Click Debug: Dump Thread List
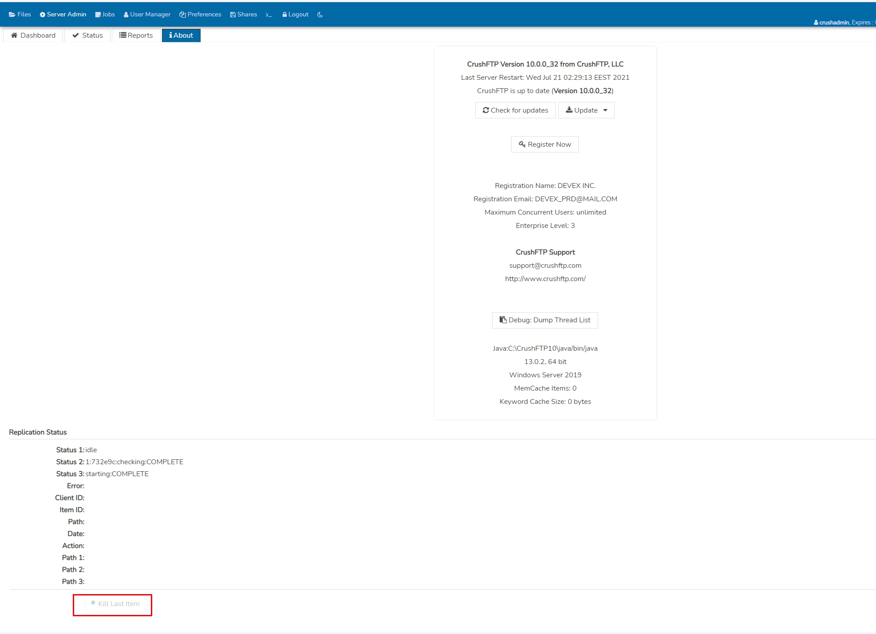 (x=545, y=320)
